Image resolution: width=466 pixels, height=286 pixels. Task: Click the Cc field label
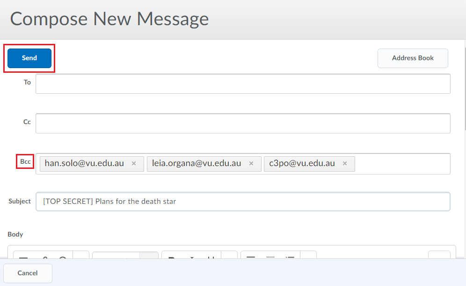tap(27, 122)
